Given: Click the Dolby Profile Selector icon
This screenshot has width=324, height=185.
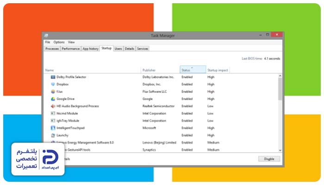Looking at the screenshot, I should (53, 77).
